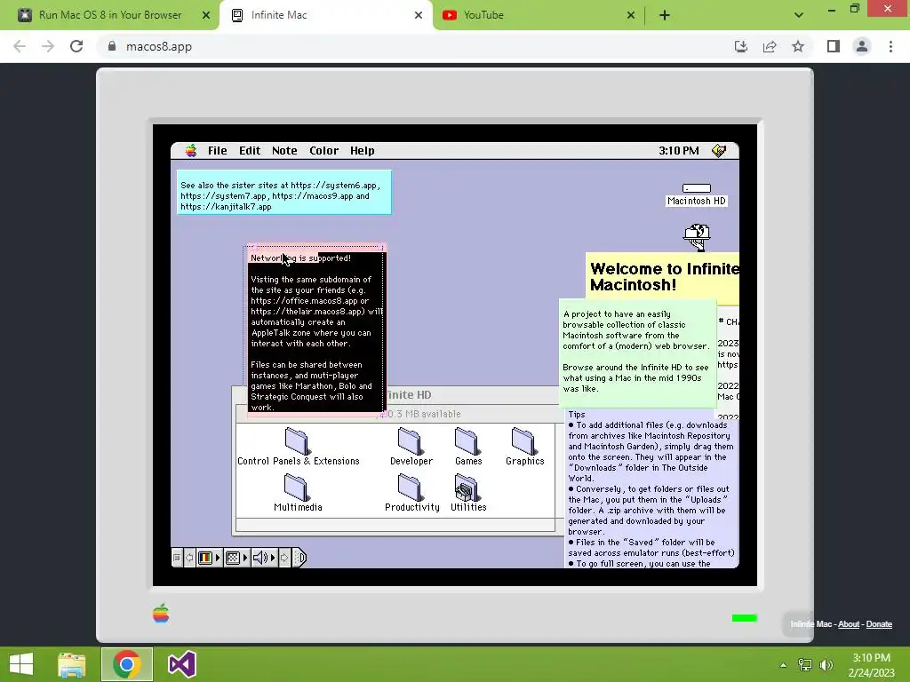Open the Stickies application menu icon

(x=719, y=151)
